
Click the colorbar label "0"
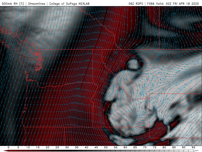[9, 147]
